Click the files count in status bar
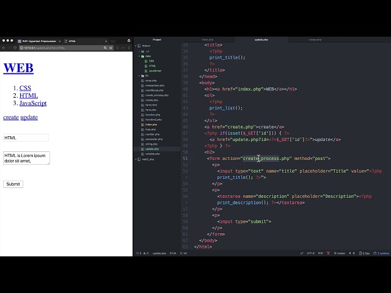The image size is (391, 293). 364,253
